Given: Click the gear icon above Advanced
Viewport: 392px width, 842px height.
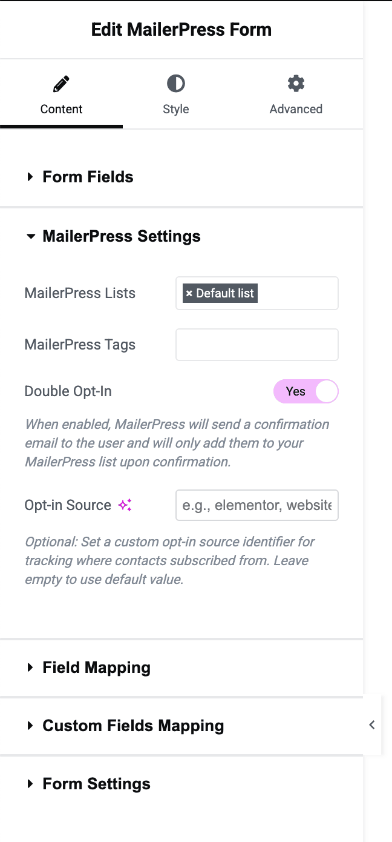Looking at the screenshot, I should [296, 82].
